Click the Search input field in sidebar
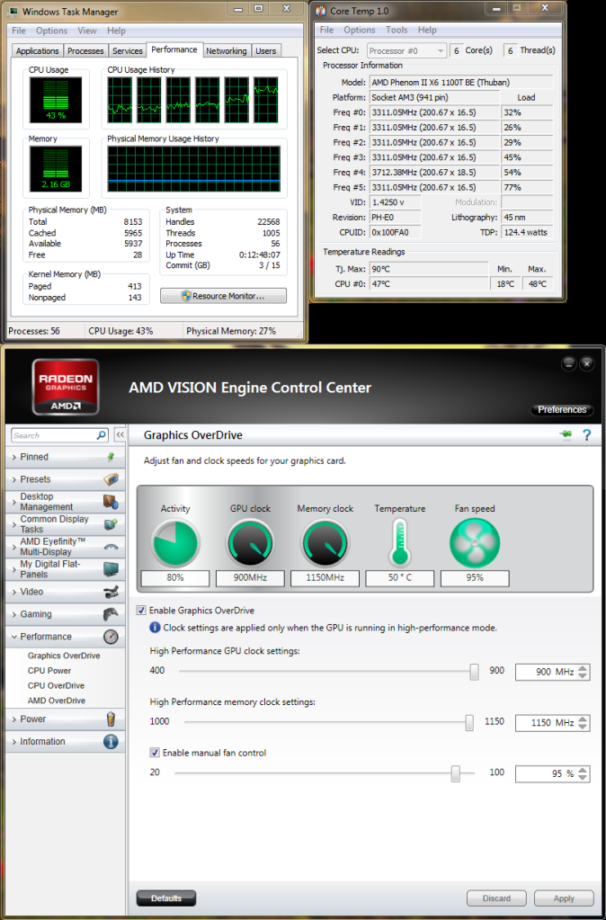The width and height of the screenshot is (606, 920). pos(53,435)
